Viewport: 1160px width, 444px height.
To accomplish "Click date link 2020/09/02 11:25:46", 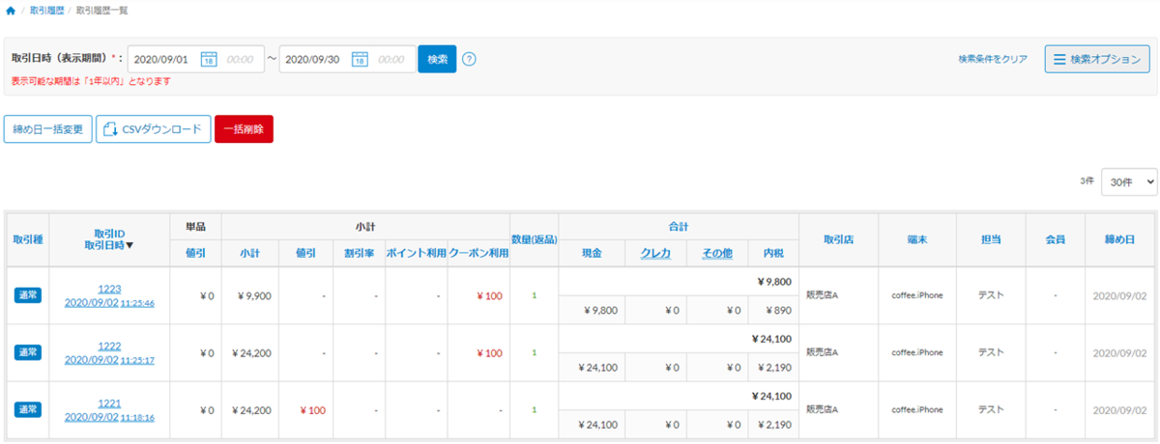I will pos(109,302).
